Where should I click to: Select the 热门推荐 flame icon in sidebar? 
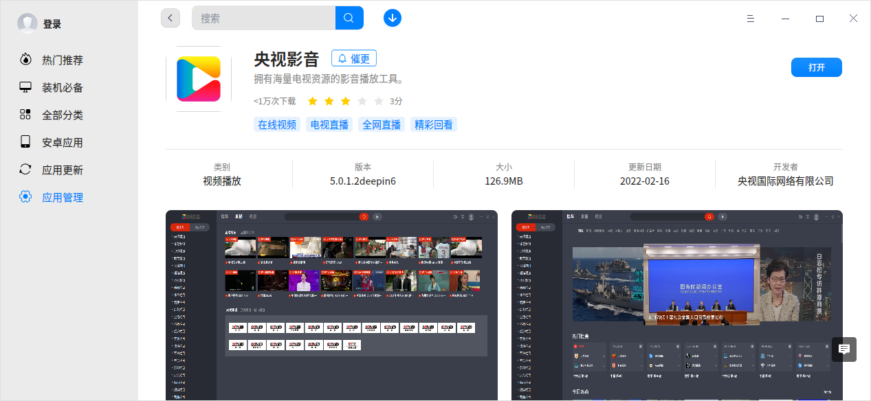[x=25, y=60]
